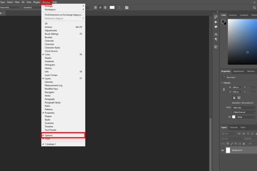
Task: Filter layers by pixel layers icon
Action: [x=239, y=134]
